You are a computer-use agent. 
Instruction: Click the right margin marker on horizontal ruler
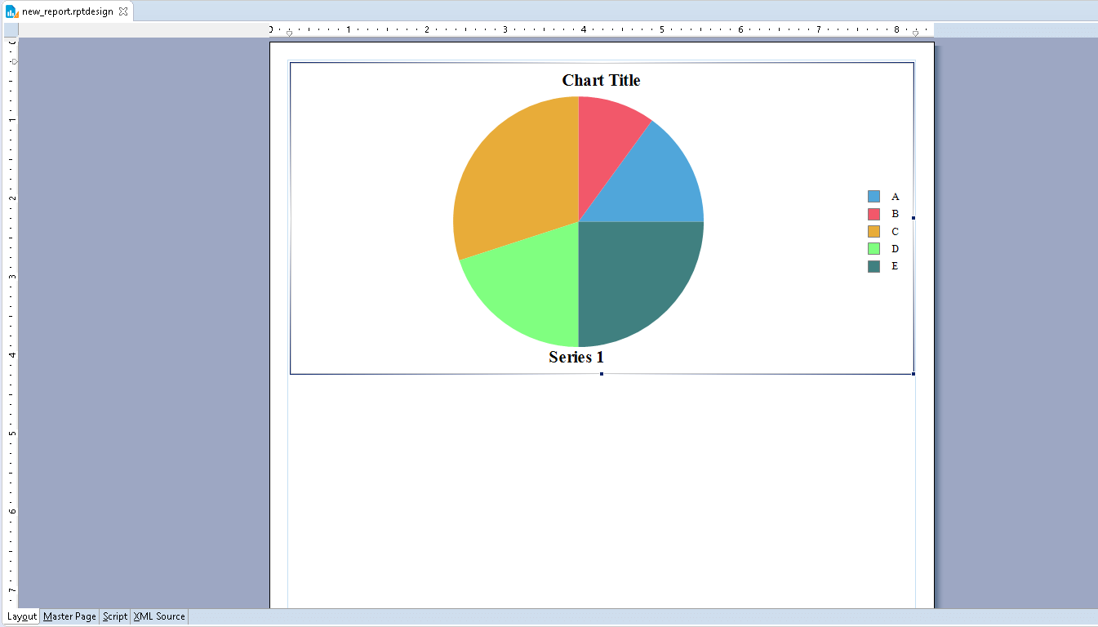(915, 33)
